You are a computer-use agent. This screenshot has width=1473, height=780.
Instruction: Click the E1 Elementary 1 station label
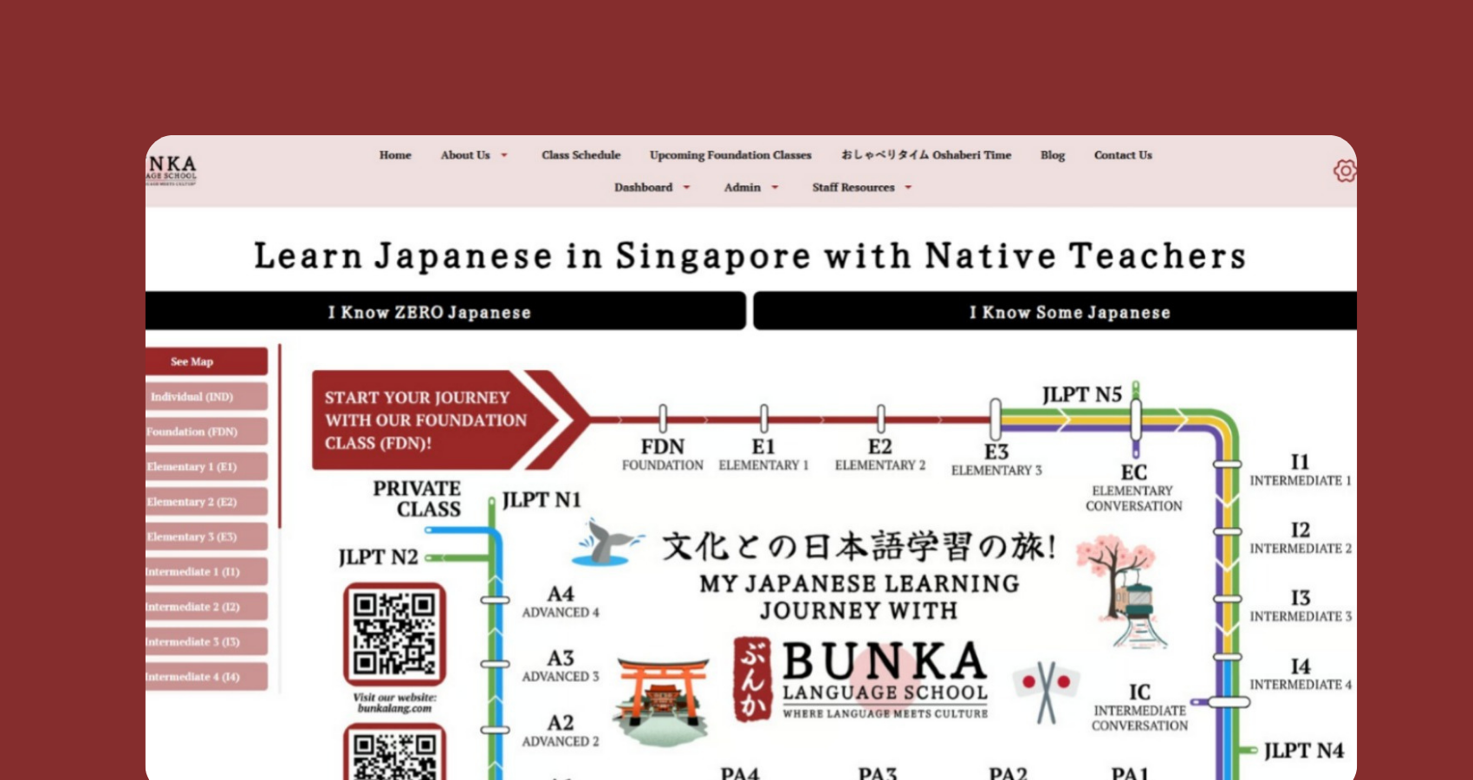click(763, 454)
